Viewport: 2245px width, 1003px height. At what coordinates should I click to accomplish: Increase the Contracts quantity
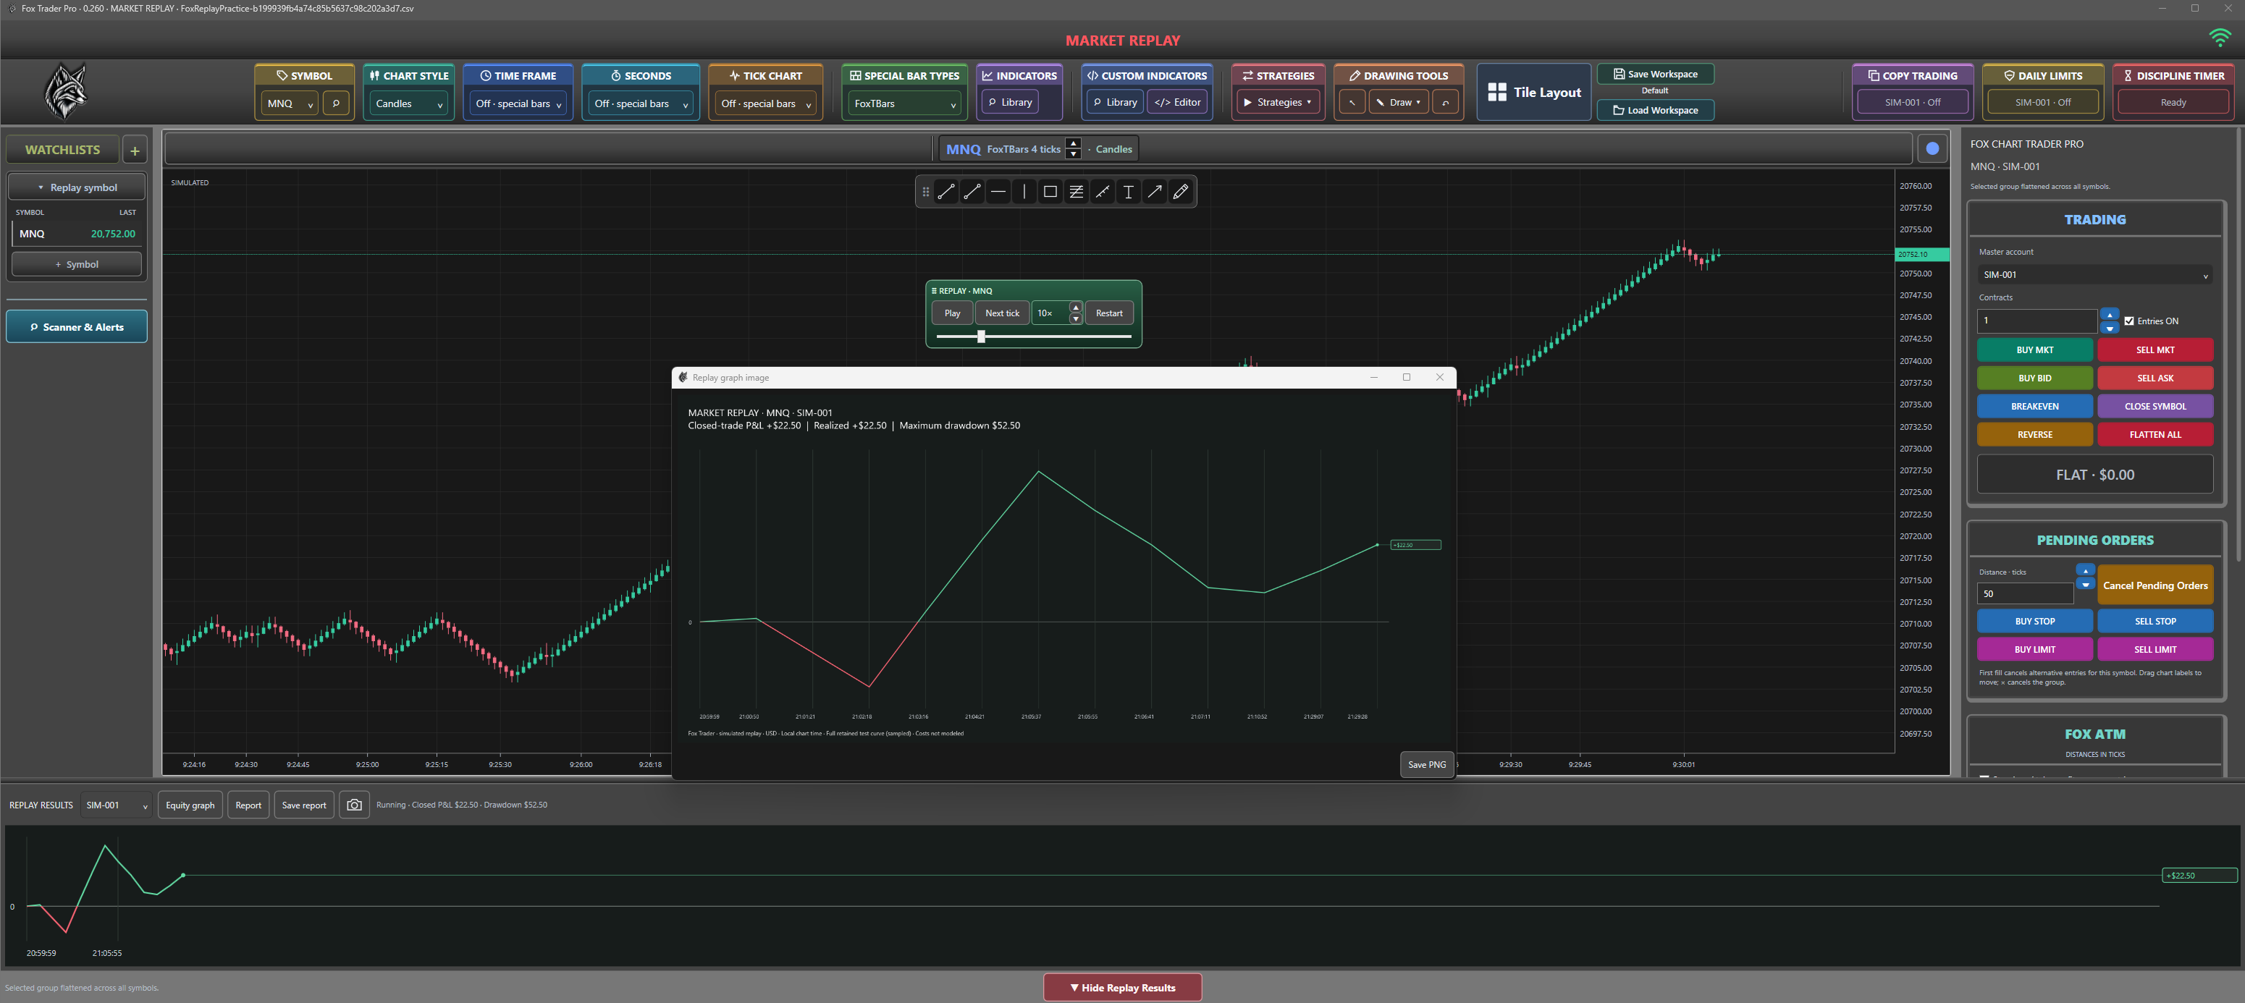tap(2109, 315)
